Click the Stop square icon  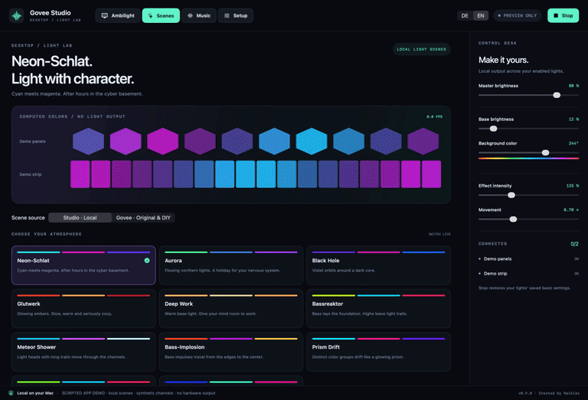point(556,16)
